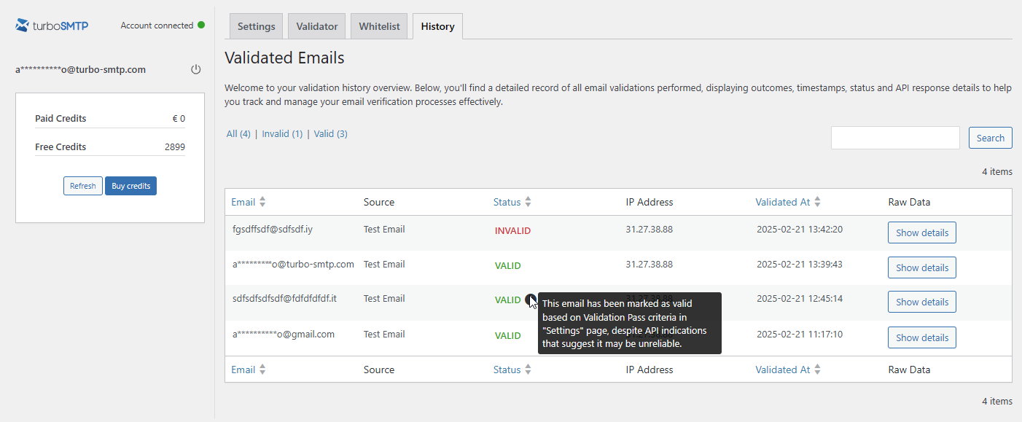Switch to the Validator tab

pyautogui.click(x=317, y=26)
